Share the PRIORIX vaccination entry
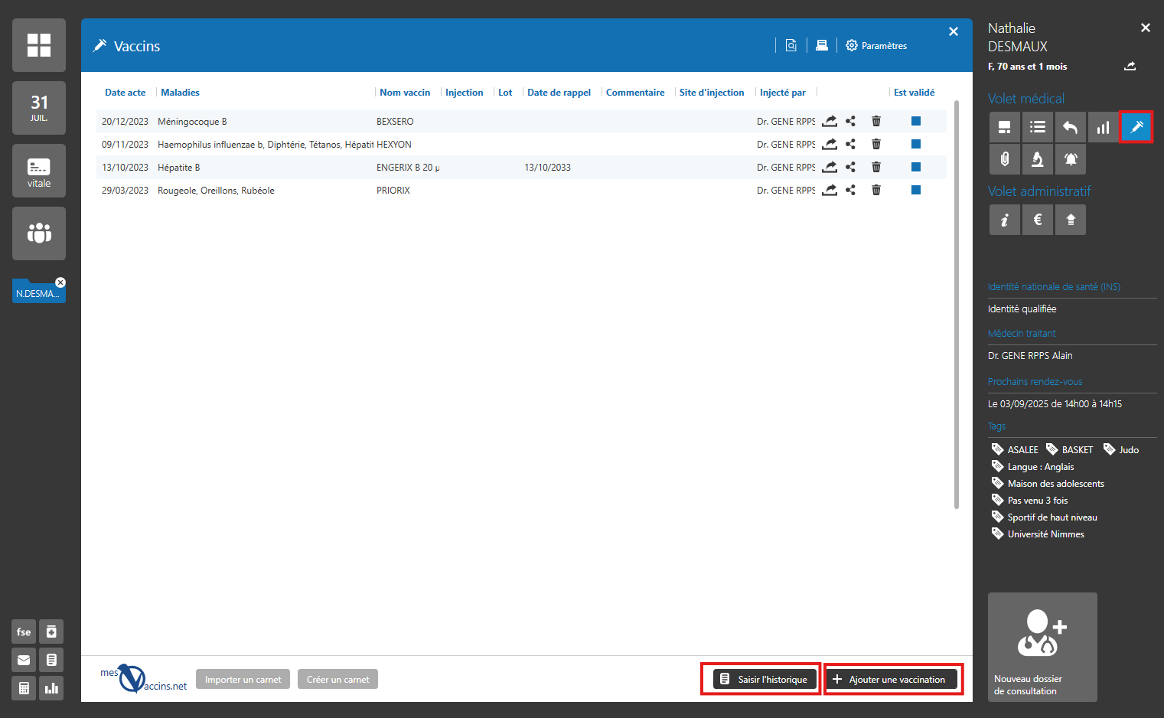The height and width of the screenshot is (718, 1164). coord(850,190)
